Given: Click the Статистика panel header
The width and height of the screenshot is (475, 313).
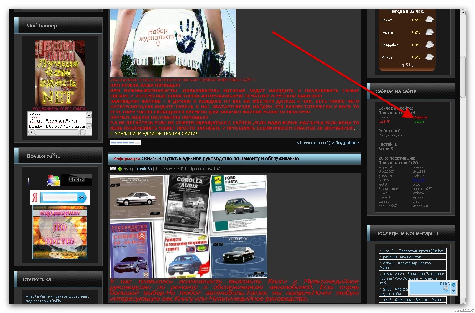Looking at the screenshot, I should 58,279.
